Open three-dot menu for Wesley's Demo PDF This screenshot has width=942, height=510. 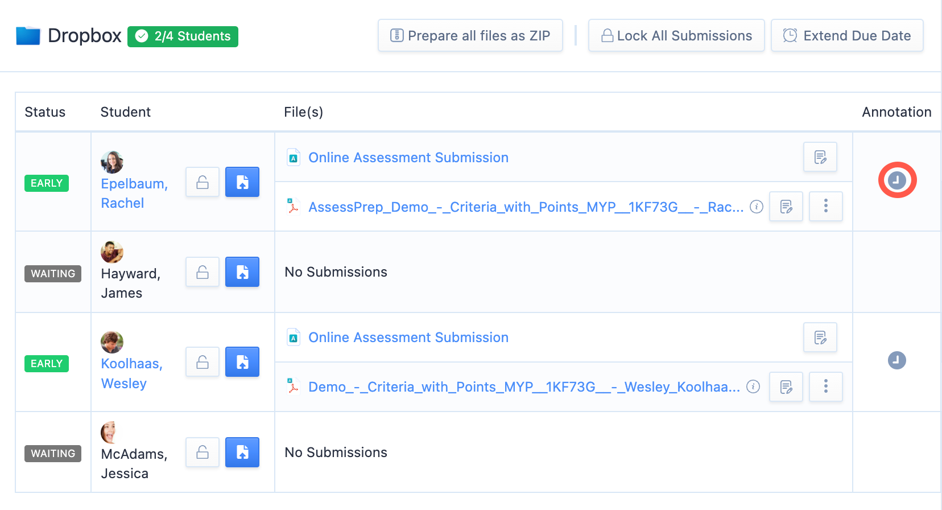825,387
